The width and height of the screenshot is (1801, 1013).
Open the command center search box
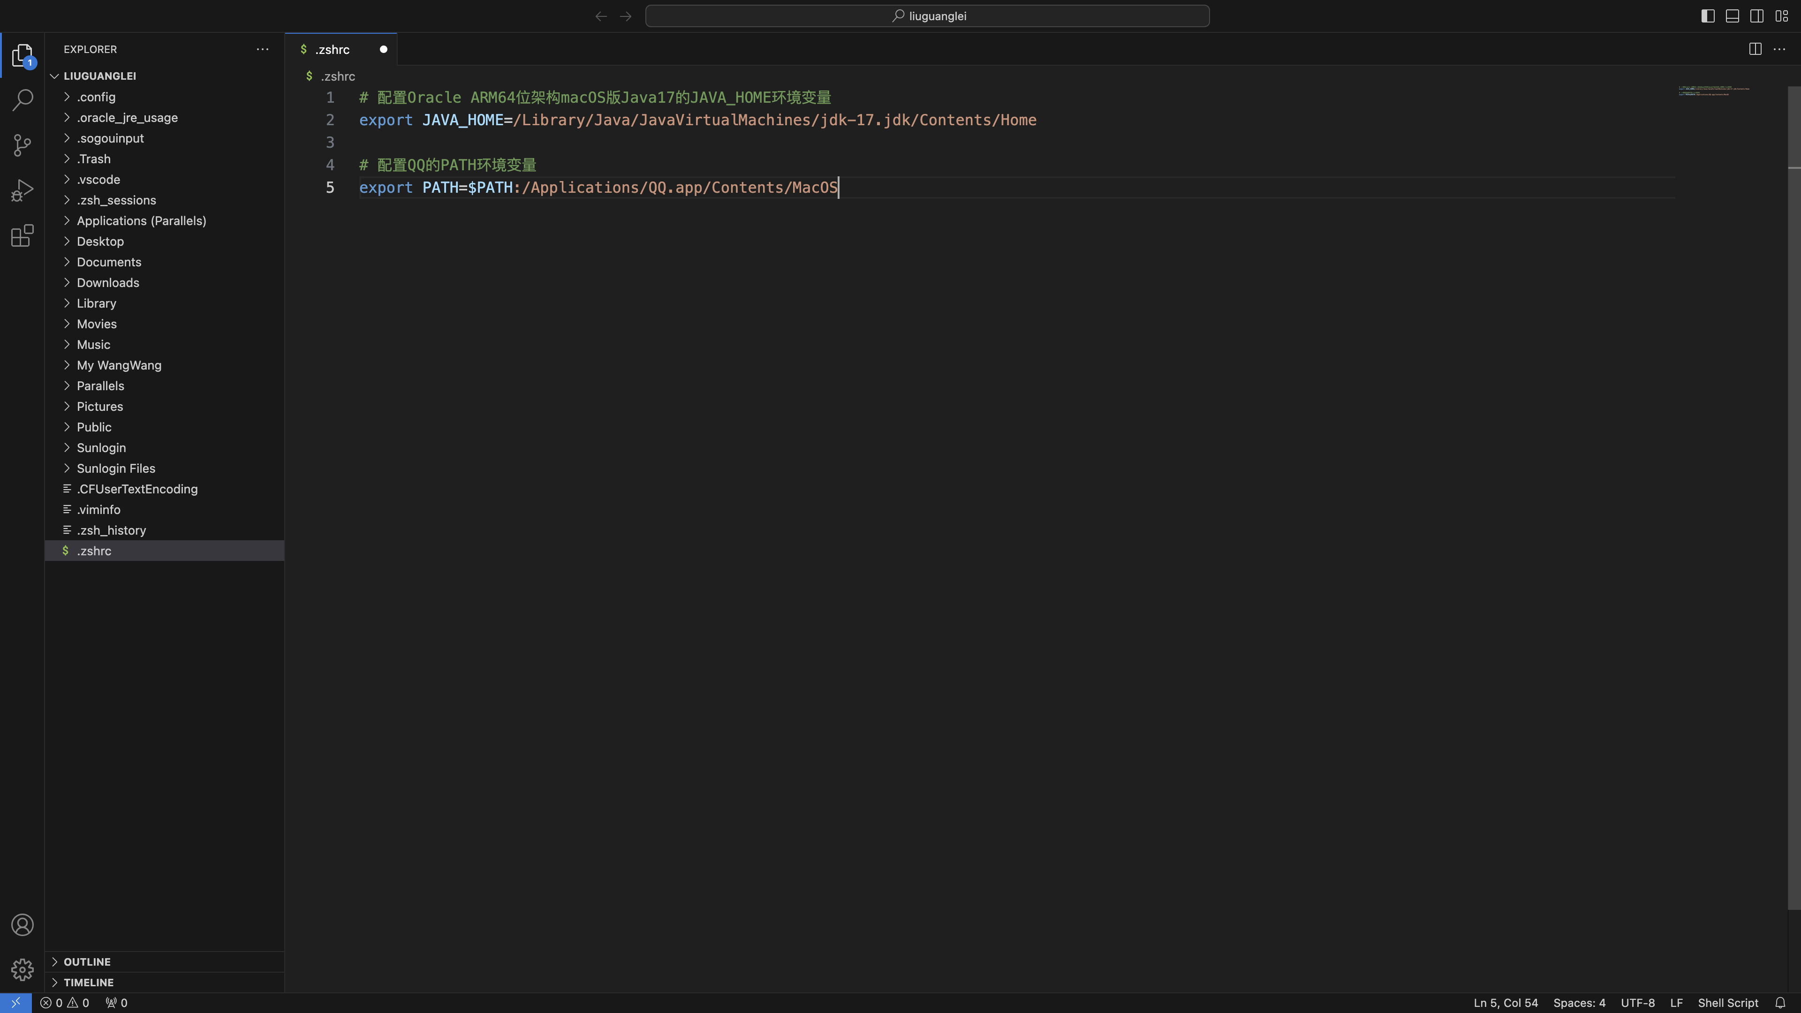tap(927, 16)
